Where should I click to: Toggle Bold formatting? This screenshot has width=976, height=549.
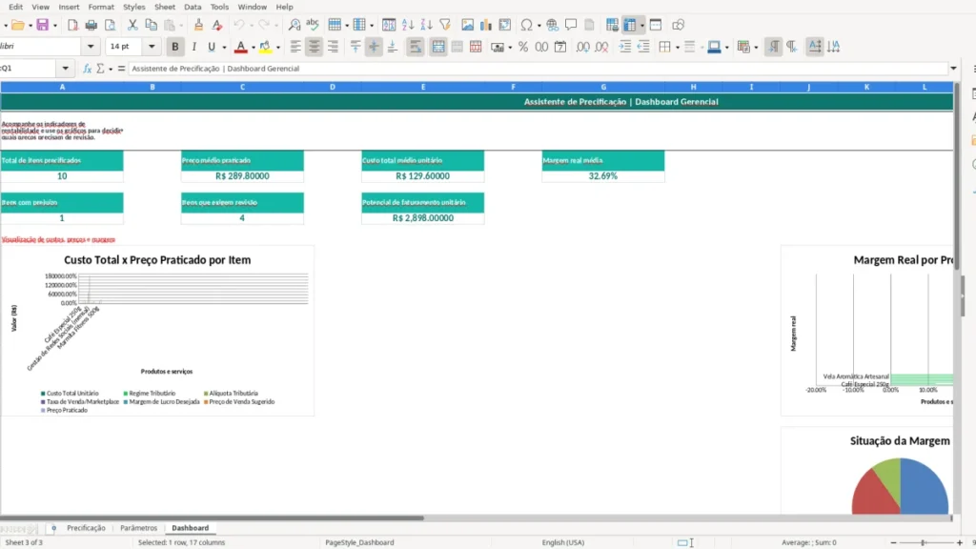tap(175, 47)
